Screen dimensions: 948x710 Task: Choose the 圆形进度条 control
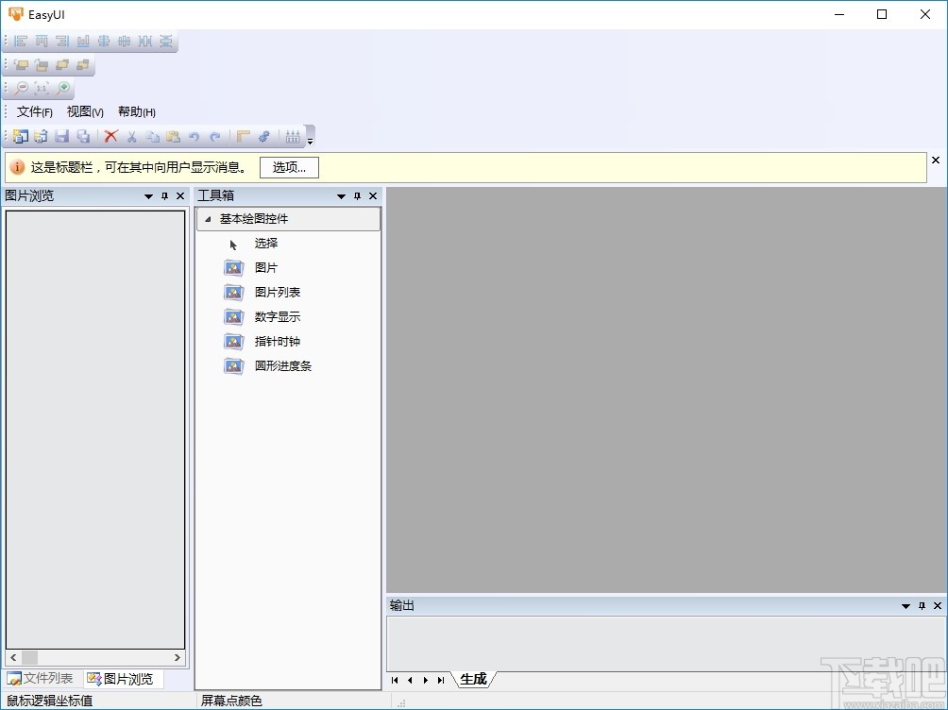[282, 366]
